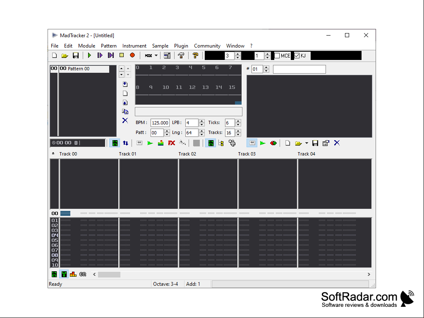Open effects with the red FX icon
This screenshot has width=424, height=318.
171,143
